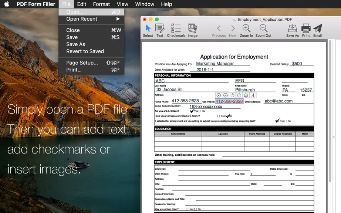Screen dimensions: 341x213
Task: Open the Format menu
Action: click(x=101, y=4)
